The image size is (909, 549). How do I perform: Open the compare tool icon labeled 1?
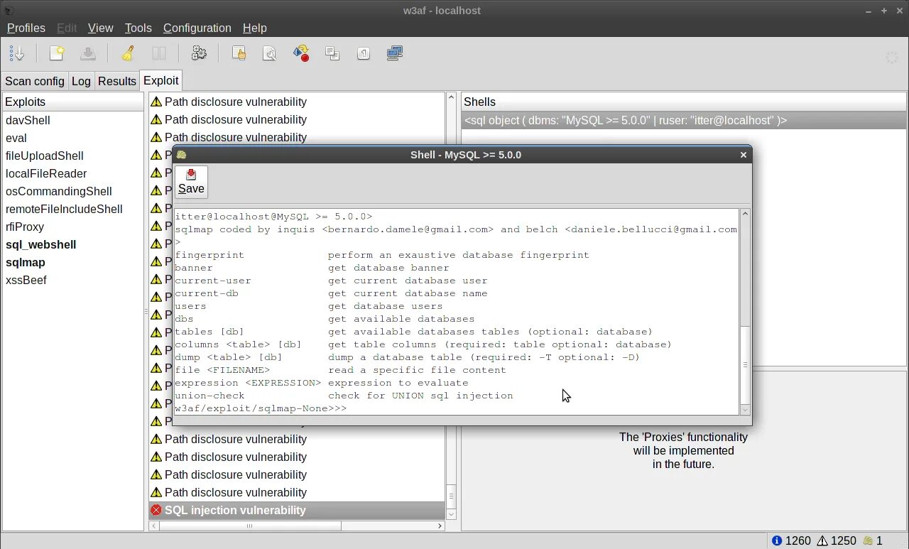click(x=364, y=53)
